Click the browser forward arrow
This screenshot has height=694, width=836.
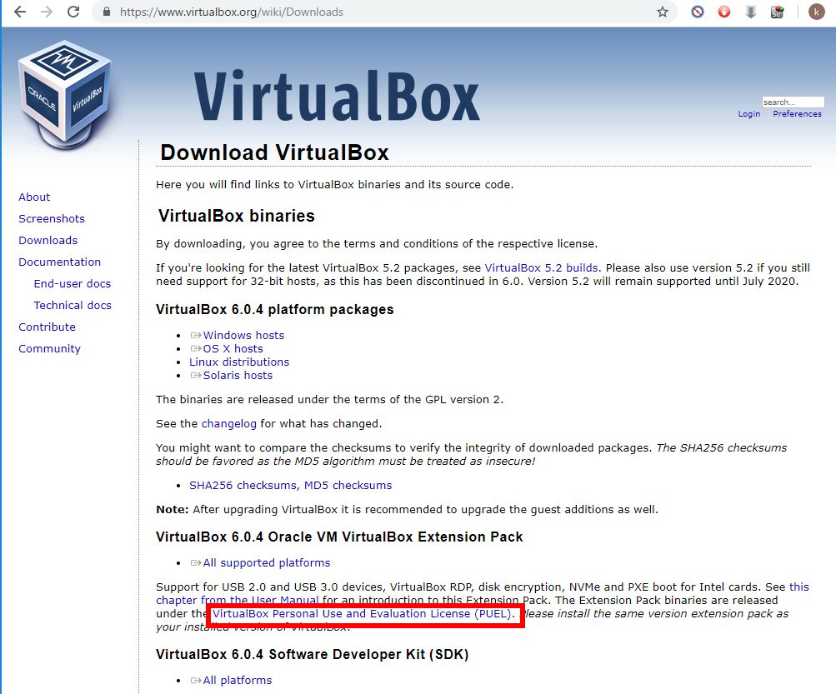[x=47, y=12]
